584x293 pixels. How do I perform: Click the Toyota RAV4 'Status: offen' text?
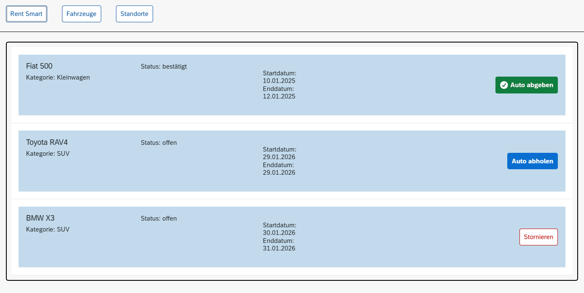click(x=159, y=143)
